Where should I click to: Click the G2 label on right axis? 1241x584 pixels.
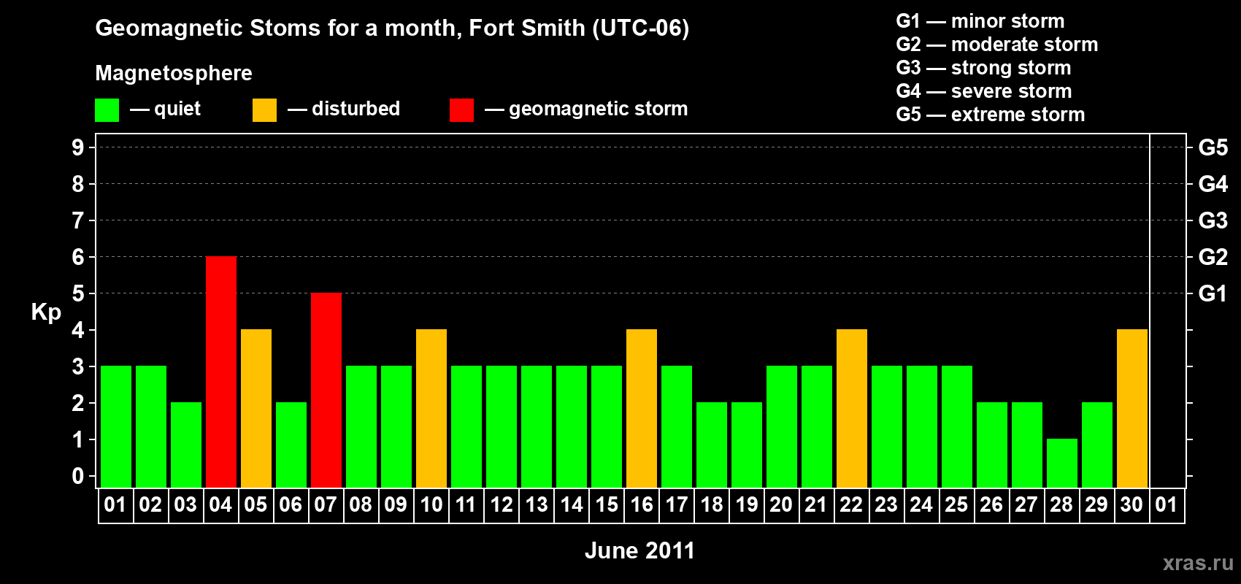point(1213,257)
